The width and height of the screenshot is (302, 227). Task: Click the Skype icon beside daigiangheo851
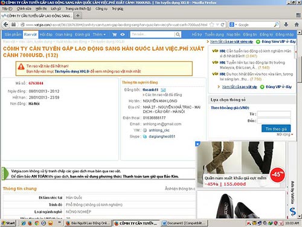145,137
